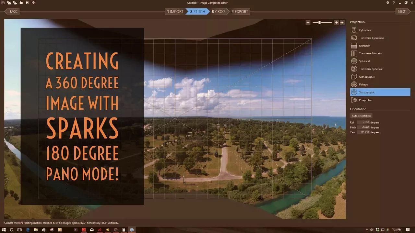Image resolution: width=415 pixels, height=233 pixels.
Task: Select Cylindrical projection
Action: (x=380, y=30)
